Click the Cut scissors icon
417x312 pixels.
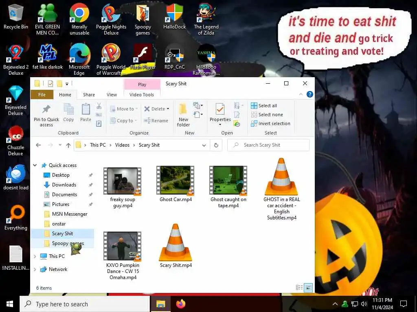pyautogui.click(x=99, y=106)
